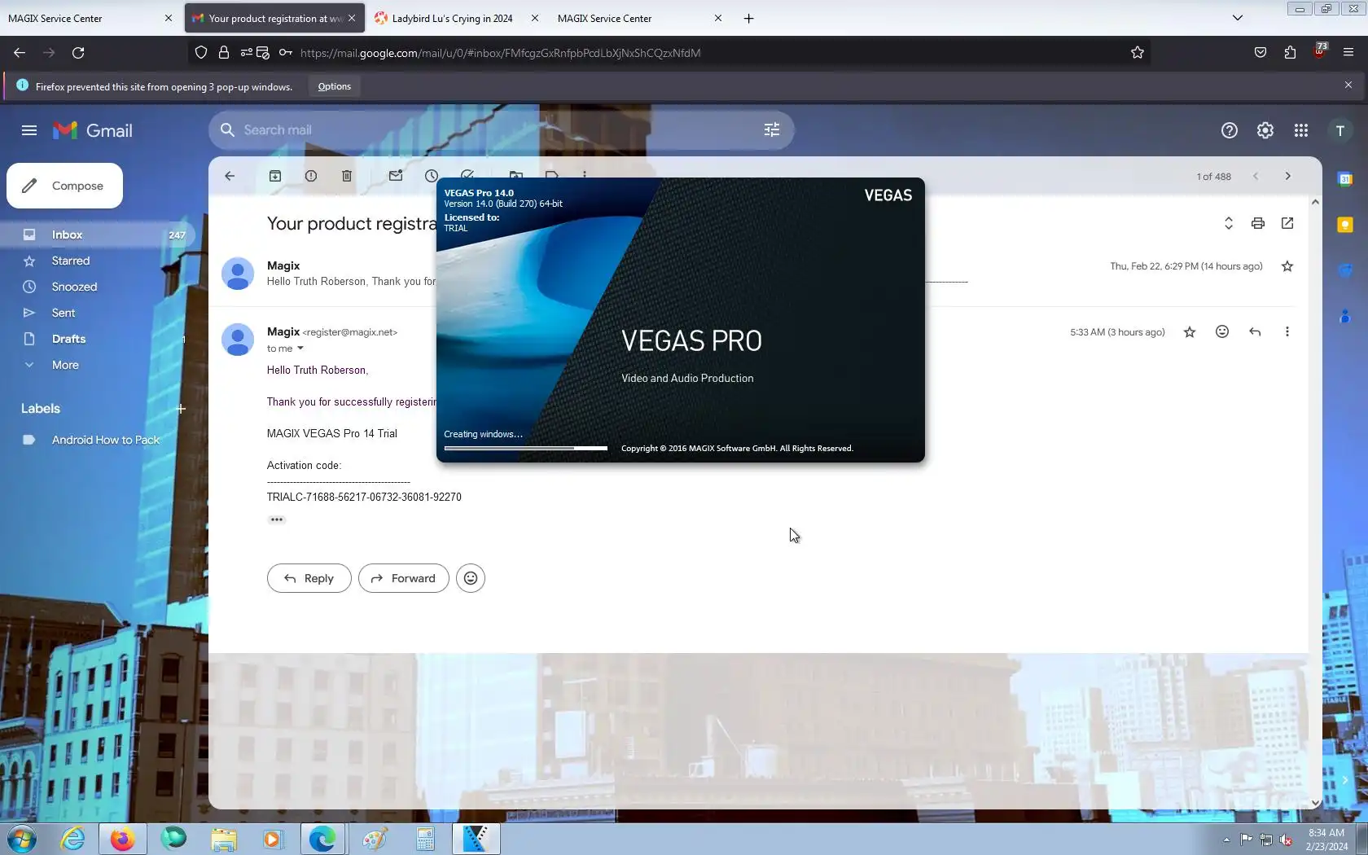Report this conversation as spam
The width and height of the screenshot is (1368, 855).
(311, 176)
